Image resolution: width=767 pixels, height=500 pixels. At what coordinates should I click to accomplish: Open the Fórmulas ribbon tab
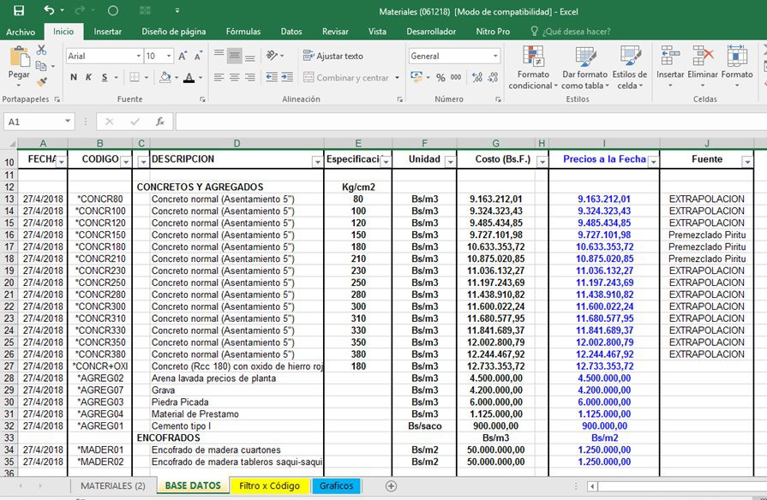243,32
